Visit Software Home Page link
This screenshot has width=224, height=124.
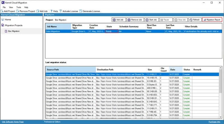tap(13, 122)
